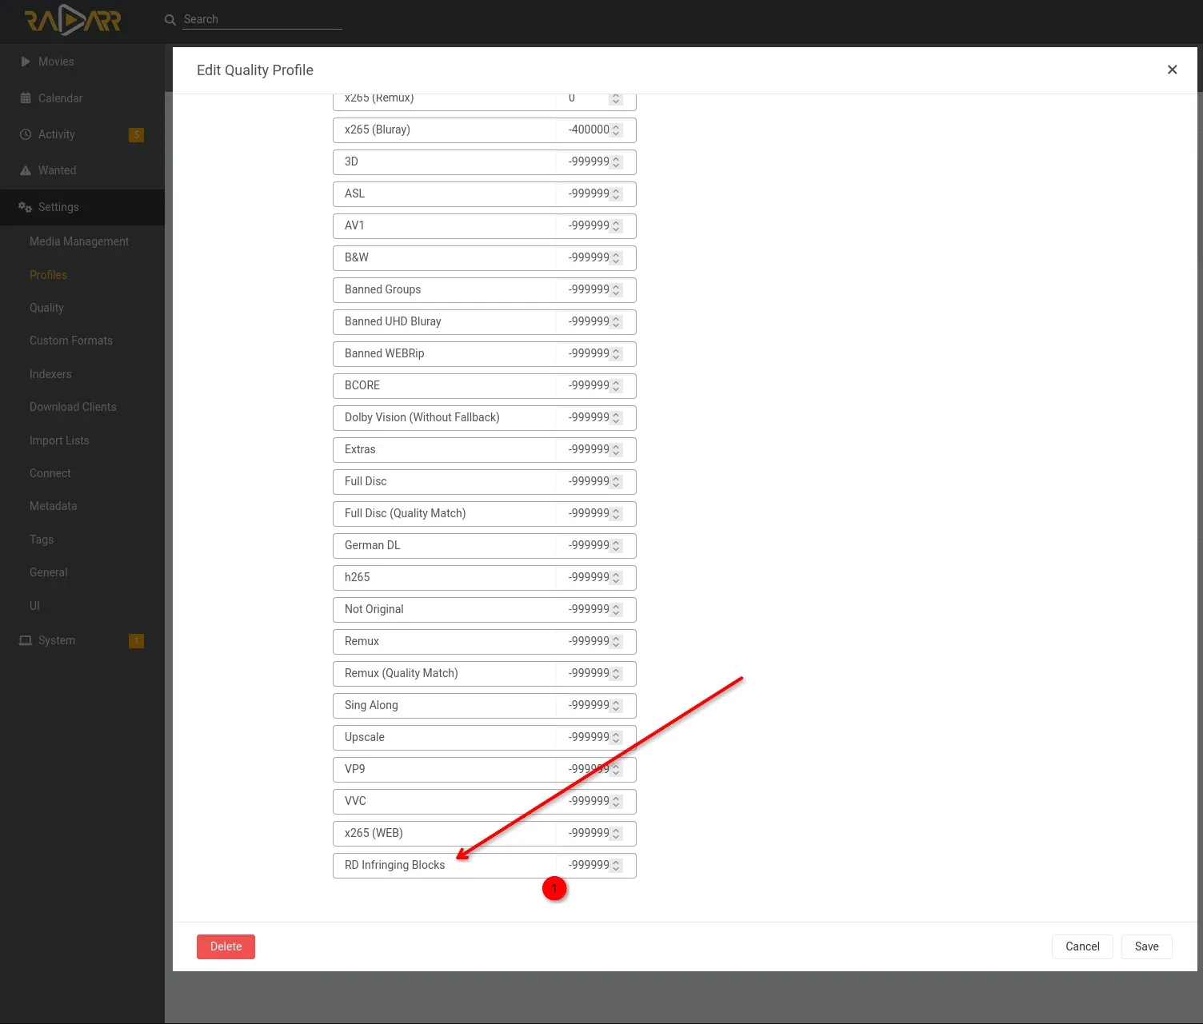Image resolution: width=1203 pixels, height=1024 pixels.
Task: Click score stepper for 3D
Action: coord(616,161)
